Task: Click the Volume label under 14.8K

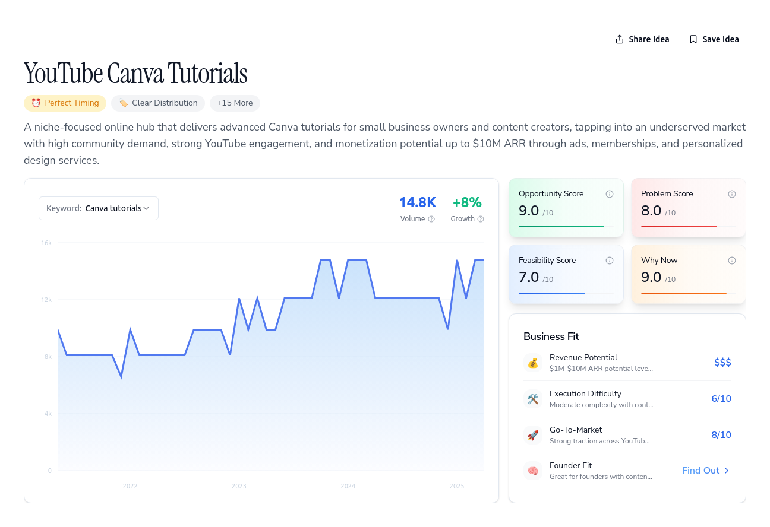Action: coord(413,219)
